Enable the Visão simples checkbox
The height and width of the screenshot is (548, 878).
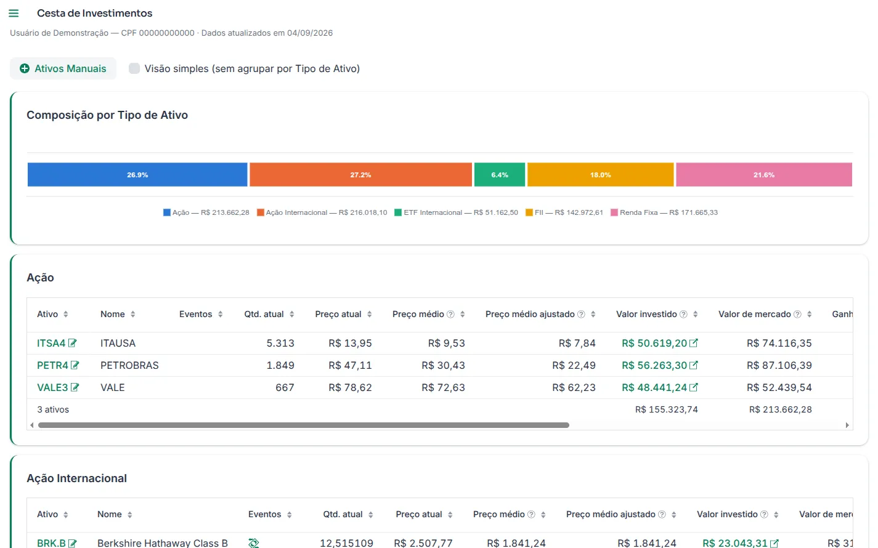tap(134, 68)
